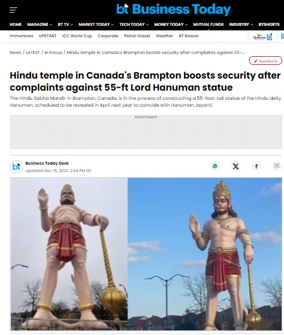Open the Mutual Funds menu item
Image resolution: width=284 pixels, height=335 pixels.
[208, 24]
